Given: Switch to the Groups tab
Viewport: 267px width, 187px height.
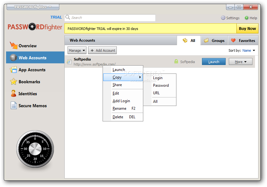Looking at the screenshot, I should [214, 40].
